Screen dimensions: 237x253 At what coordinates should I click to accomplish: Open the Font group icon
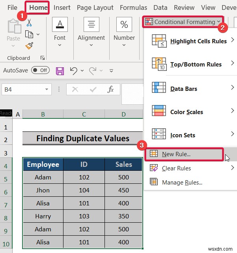(x=60, y=24)
